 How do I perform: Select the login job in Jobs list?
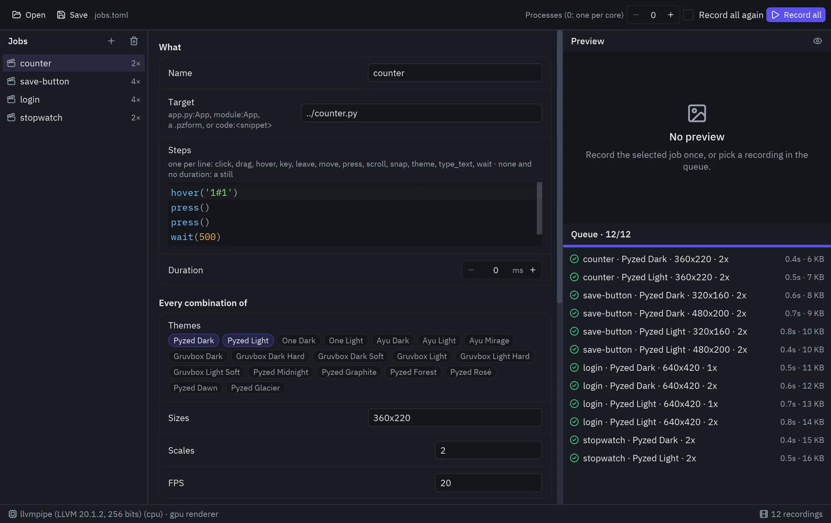[73, 100]
